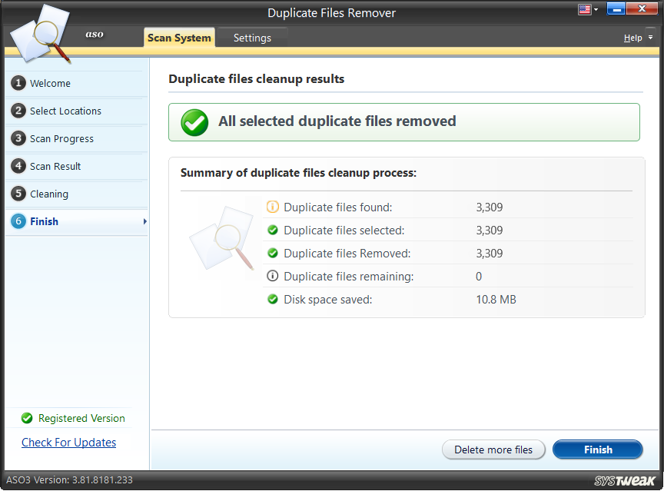The image size is (664, 491).
Task: Click the Select Locations step circle icon
Action: [x=18, y=111]
